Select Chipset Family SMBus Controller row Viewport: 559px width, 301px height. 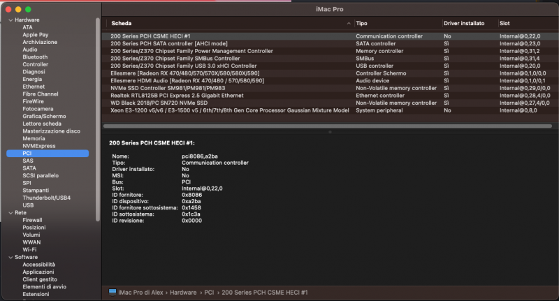coord(330,59)
